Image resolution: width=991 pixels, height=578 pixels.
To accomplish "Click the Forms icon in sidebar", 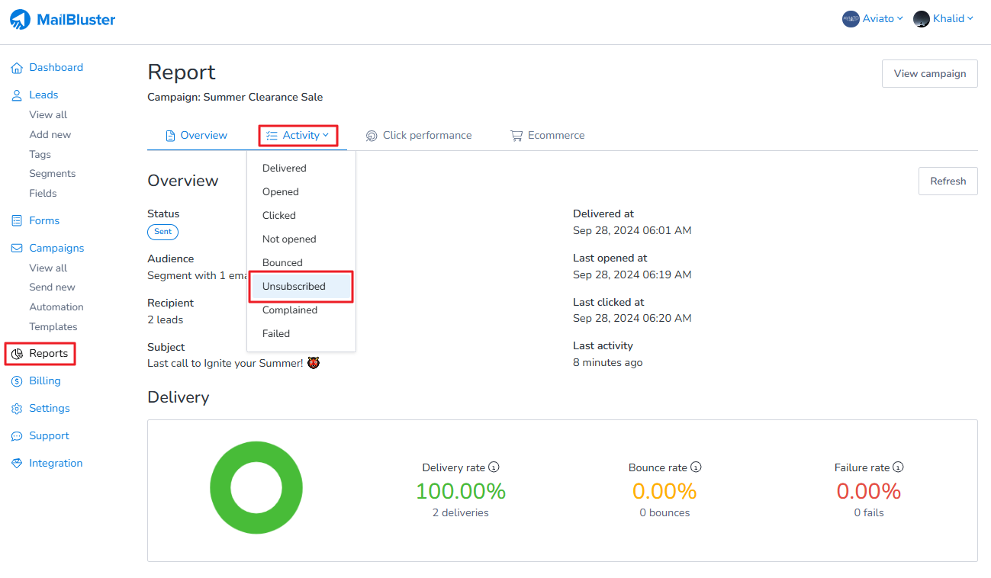I will click(x=17, y=221).
